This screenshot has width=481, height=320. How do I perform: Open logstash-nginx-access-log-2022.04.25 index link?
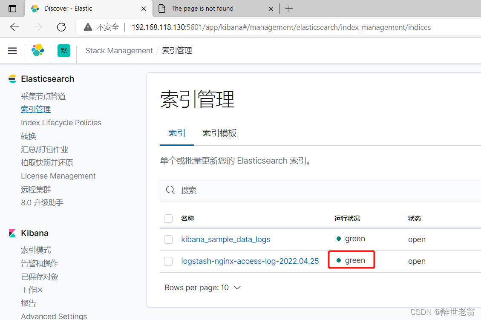[x=250, y=261]
